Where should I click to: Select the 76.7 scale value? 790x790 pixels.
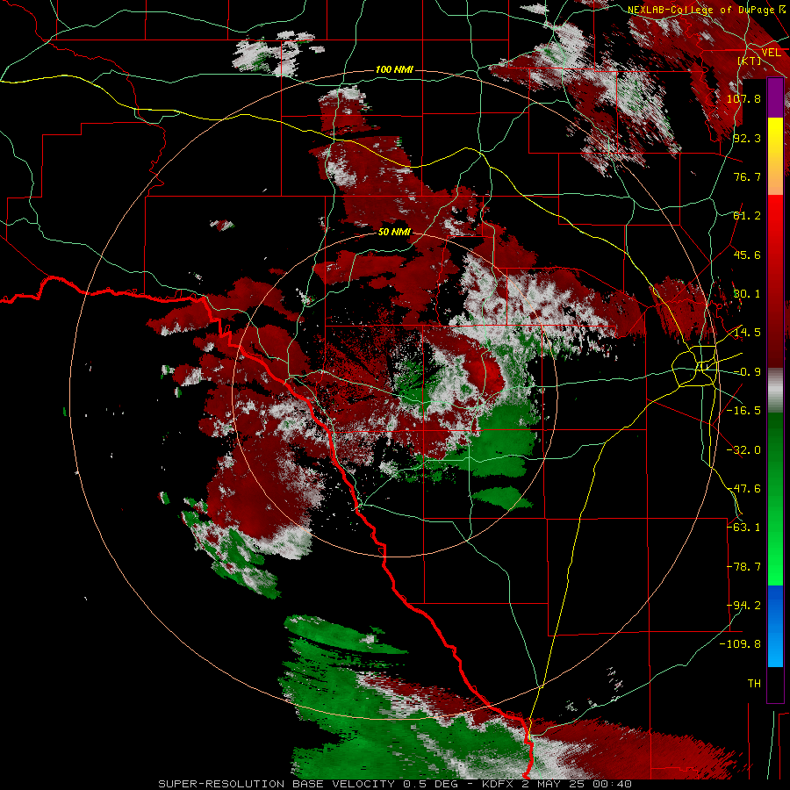coord(747,176)
